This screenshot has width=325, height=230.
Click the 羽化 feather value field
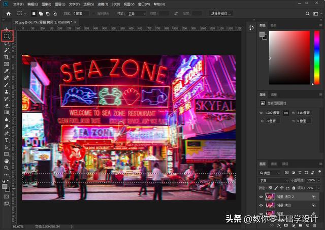[81, 14]
